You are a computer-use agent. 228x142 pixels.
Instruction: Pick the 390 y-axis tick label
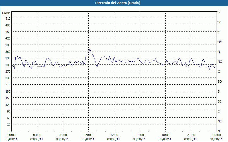8,45
